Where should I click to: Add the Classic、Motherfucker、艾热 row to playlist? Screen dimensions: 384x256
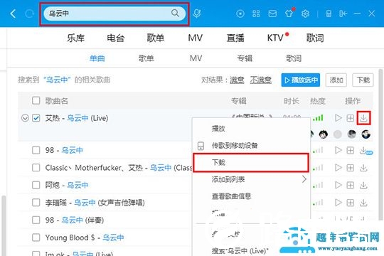click(x=350, y=168)
